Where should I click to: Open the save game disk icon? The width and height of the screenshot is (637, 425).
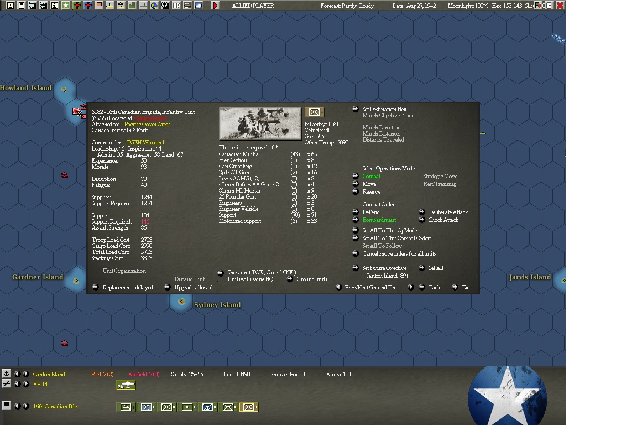click(11, 6)
